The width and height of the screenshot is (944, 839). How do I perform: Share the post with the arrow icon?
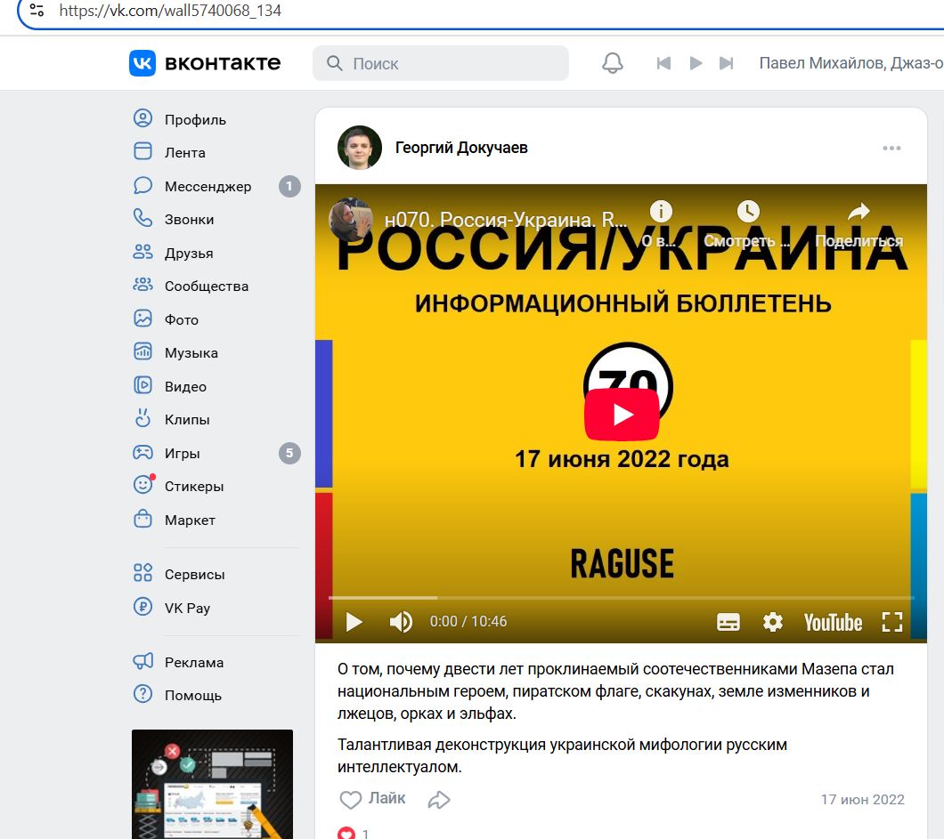click(439, 799)
